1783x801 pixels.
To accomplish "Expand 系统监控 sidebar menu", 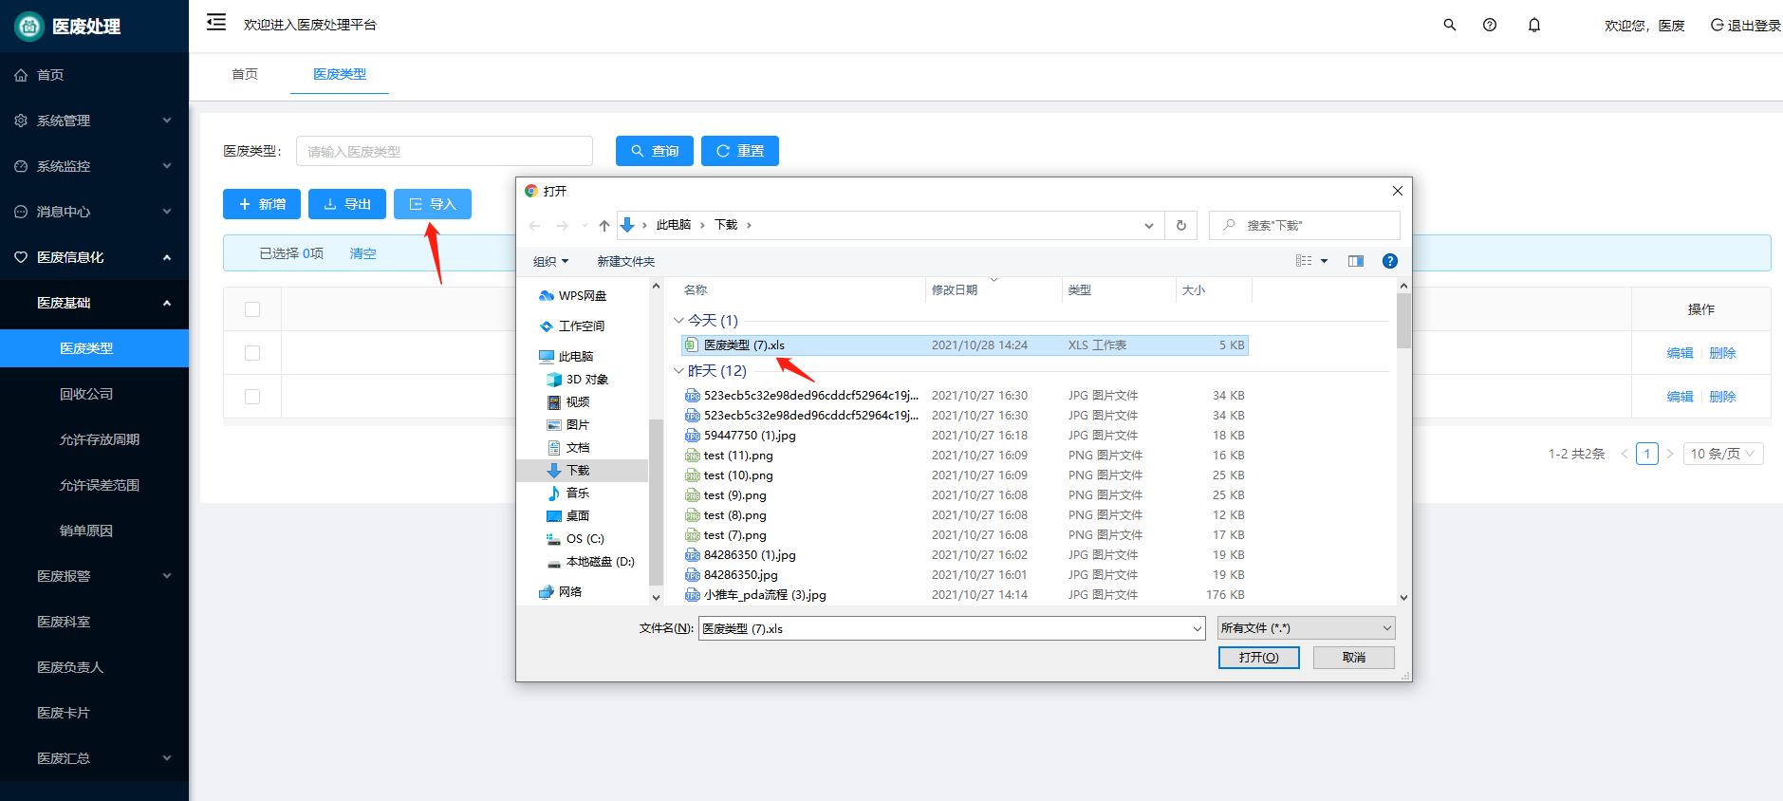I will tap(95, 166).
